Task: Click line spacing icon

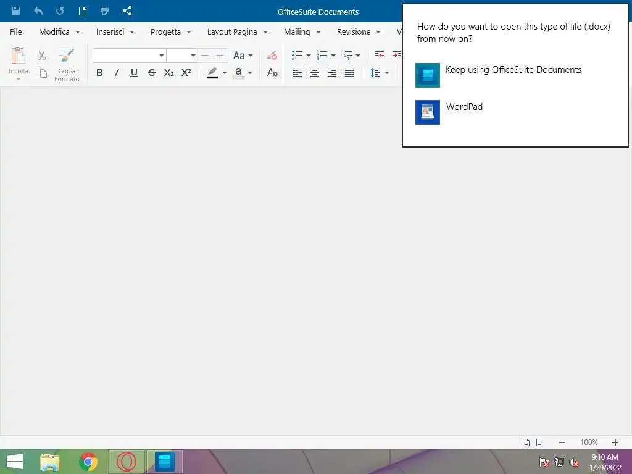Action: 375,73
